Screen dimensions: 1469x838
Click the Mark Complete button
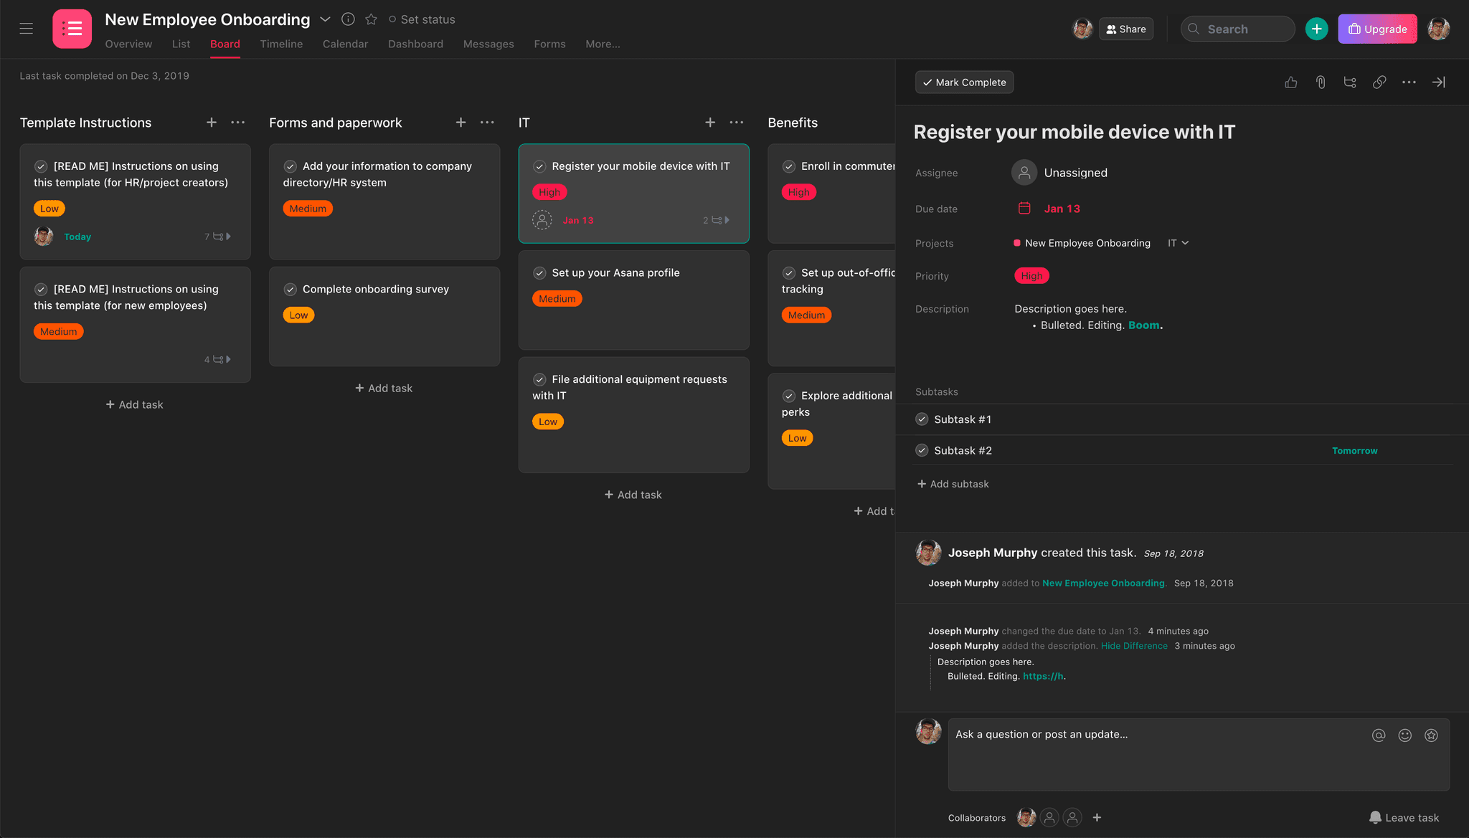(964, 82)
